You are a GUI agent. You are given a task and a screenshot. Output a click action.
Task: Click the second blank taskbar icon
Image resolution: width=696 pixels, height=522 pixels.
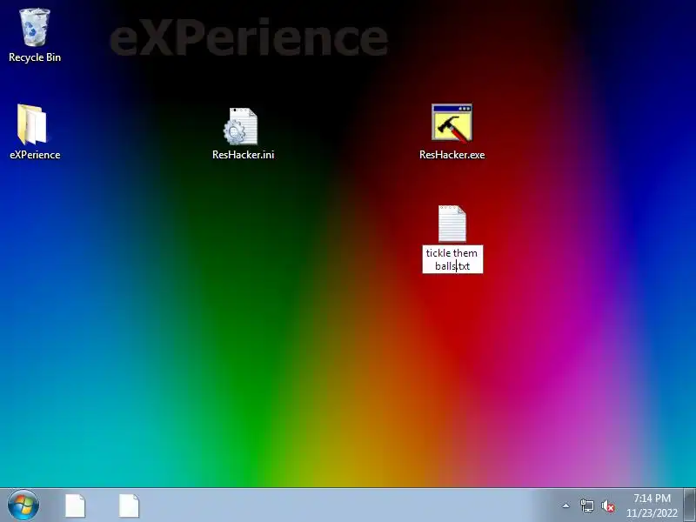pos(129,505)
